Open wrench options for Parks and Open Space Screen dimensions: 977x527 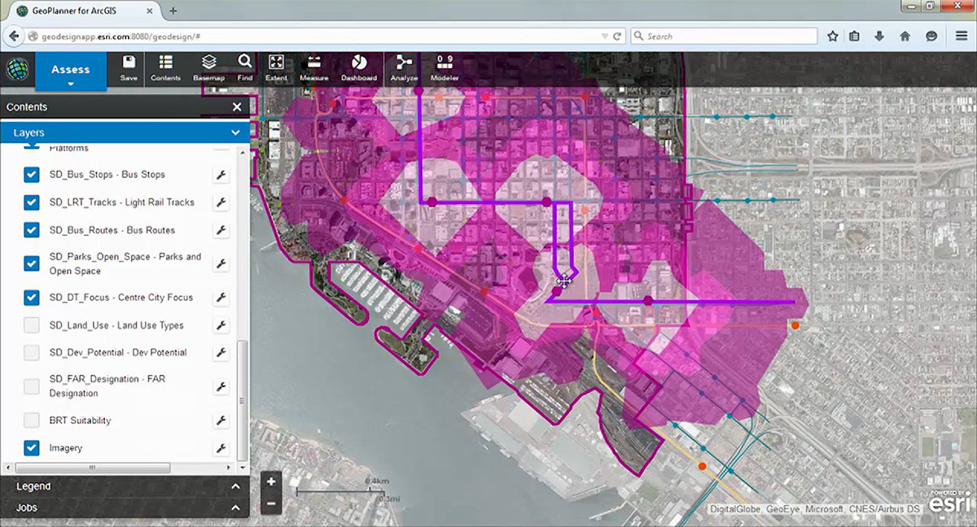coord(221,263)
